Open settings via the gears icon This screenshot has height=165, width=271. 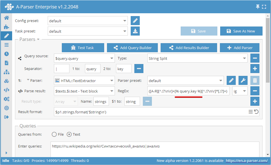(6, 99)
